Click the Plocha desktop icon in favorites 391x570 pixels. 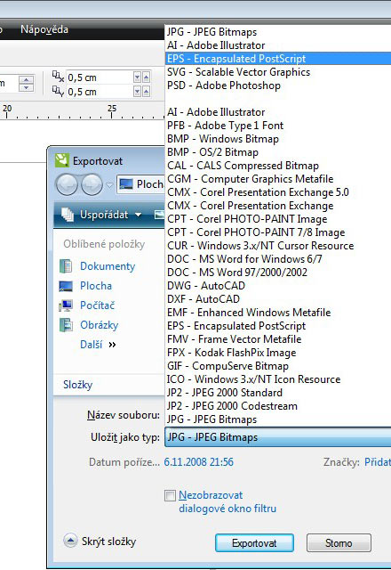(66, 286)
